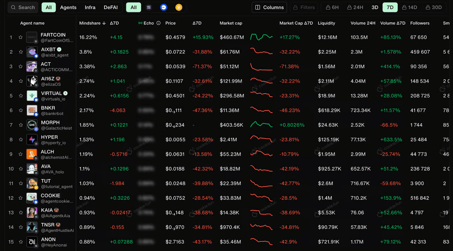This screenshot has width=453, height=251.
Task: Star FARTCOIN as a favorite
Action: tap(21, 37)
